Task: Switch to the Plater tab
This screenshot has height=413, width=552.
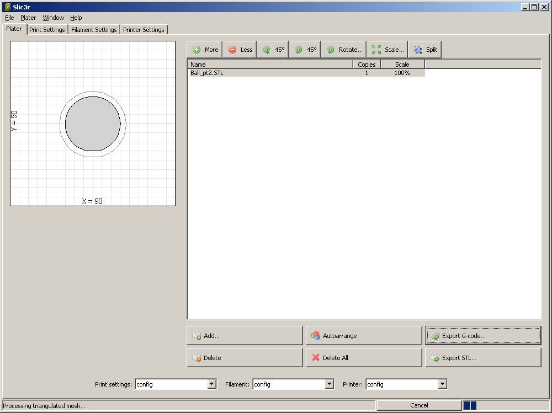Action: (14, 29)
